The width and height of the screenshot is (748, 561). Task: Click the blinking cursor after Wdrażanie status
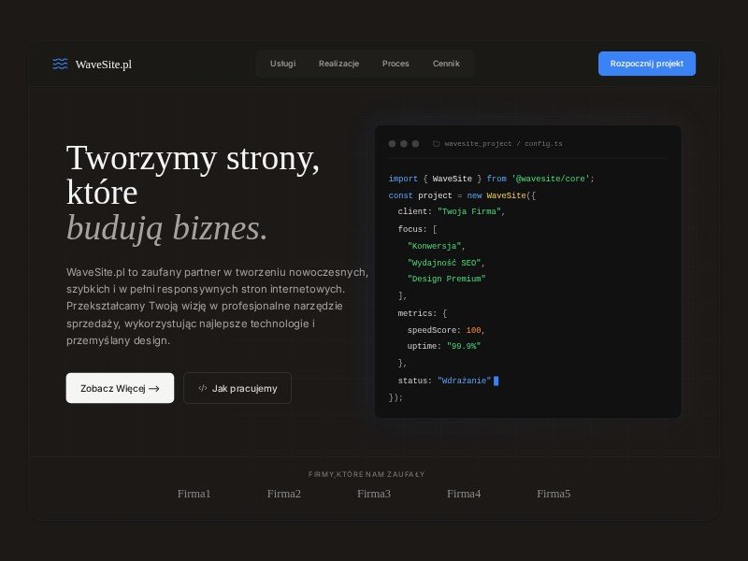[x=496, y=381]
